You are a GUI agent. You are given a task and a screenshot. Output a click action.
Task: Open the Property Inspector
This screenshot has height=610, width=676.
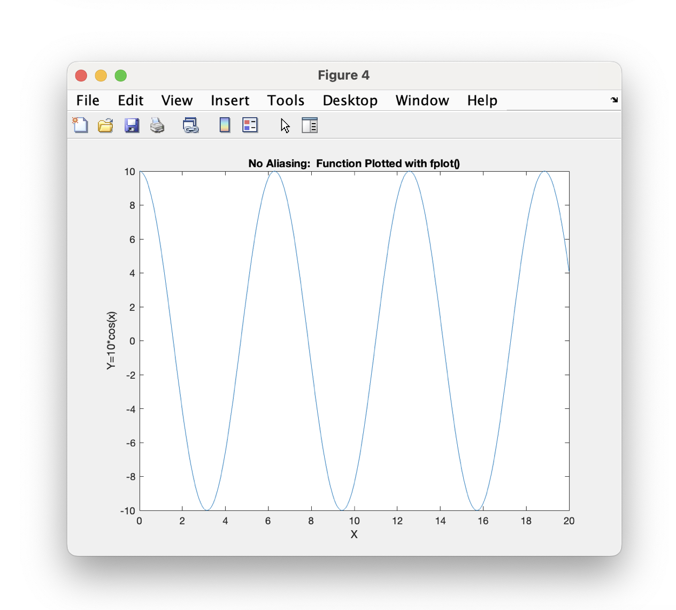click(310, 125)
